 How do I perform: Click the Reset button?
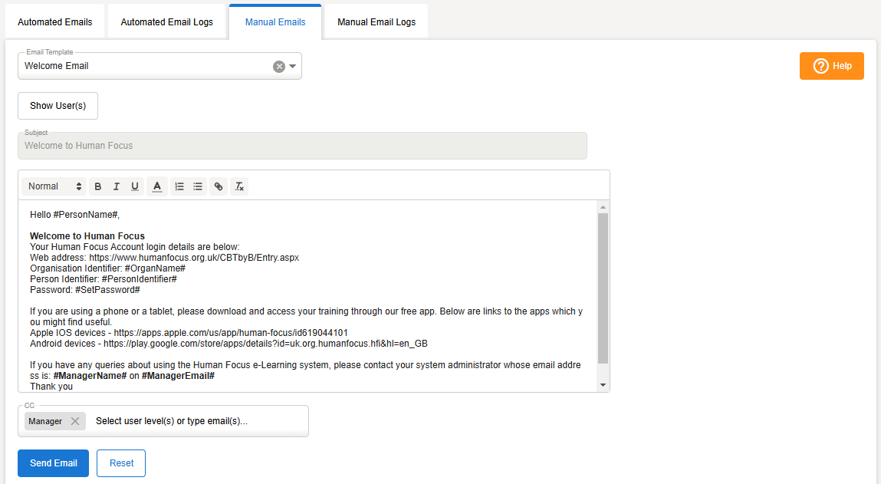coord(121,463)
